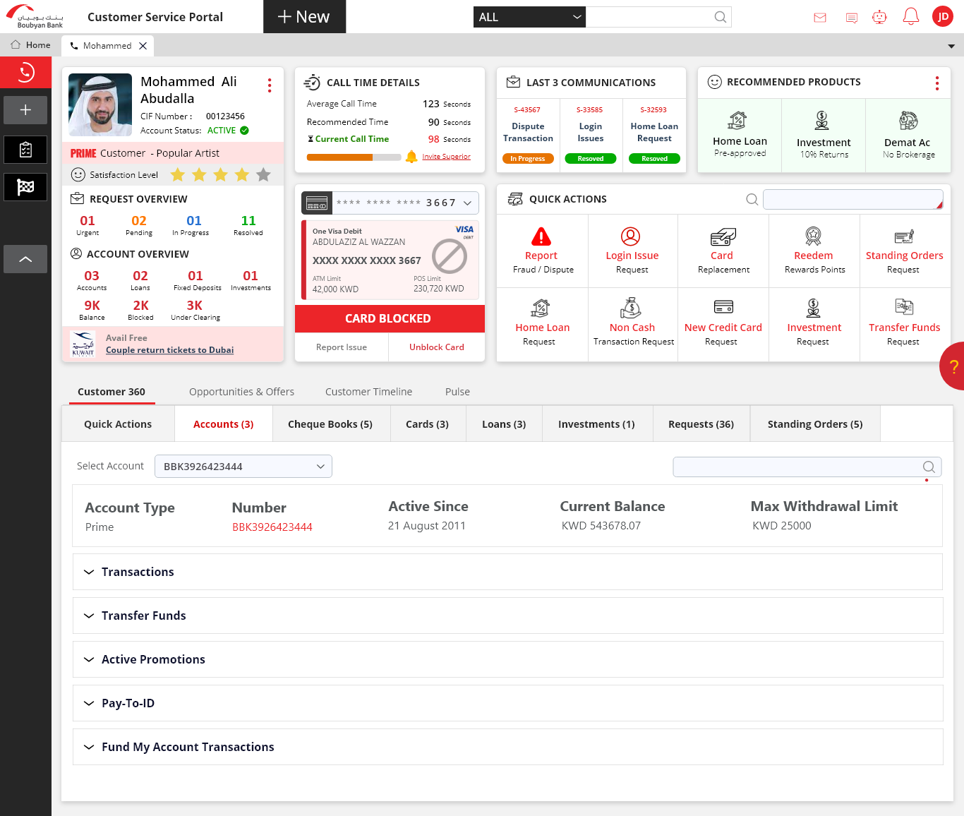Open the Cheque Books (5) tab
Viewport: 964px width, 816px height.
click(x=330, y=424)
